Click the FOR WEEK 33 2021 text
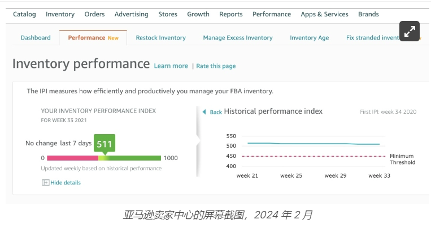Viewport: 431px width, 228px height. point(64,121)
